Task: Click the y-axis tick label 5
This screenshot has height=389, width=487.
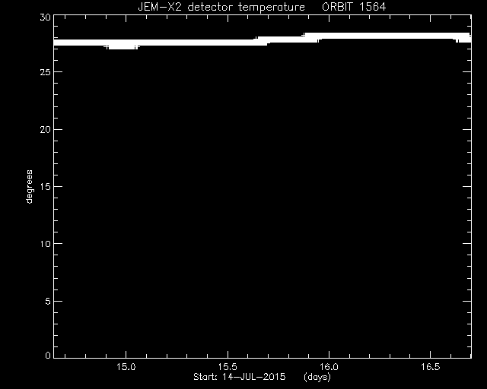Action: tap(48, 301)
